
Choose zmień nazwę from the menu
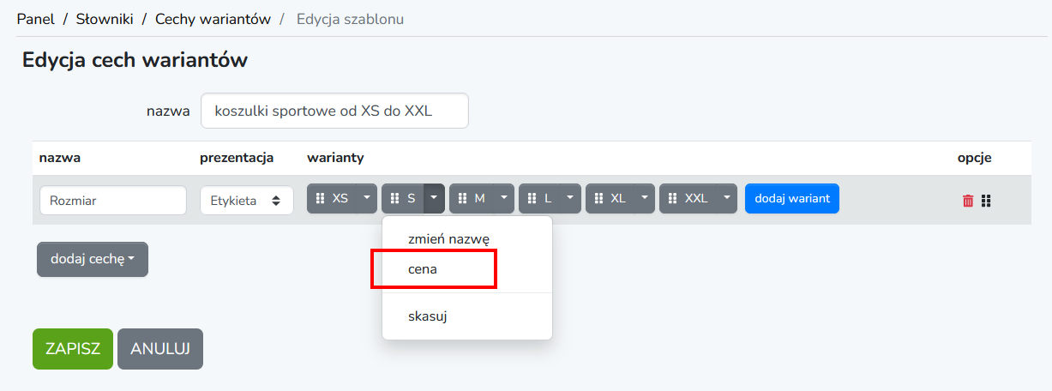[x=448, y=239]
